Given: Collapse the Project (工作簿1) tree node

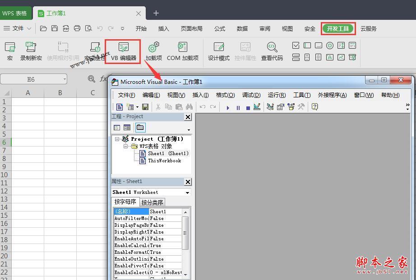Looking at the screenshot, I should 117,139.
